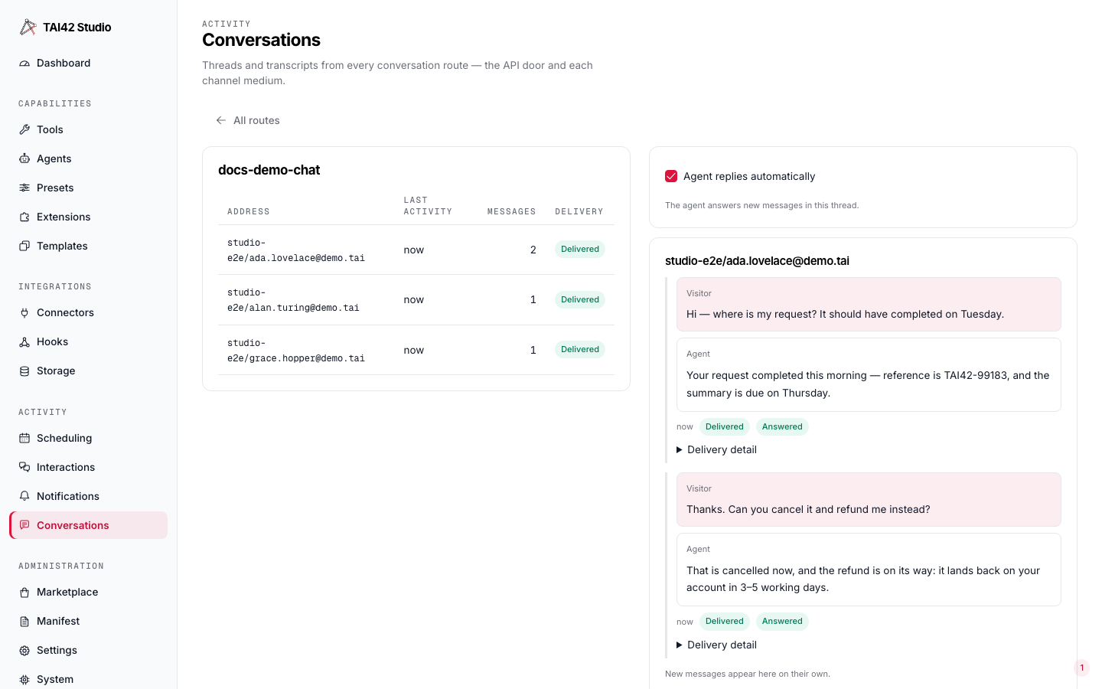Click the Agent replies automatically label

tap(749, 177)
